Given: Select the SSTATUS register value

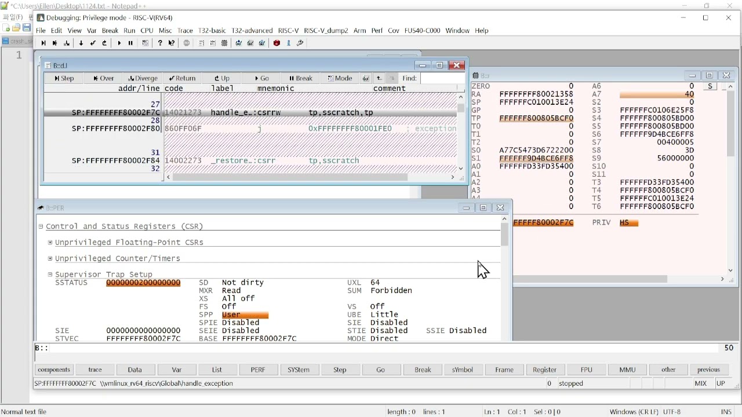Looking at the screenshot, I should click(x=143, y=283).
